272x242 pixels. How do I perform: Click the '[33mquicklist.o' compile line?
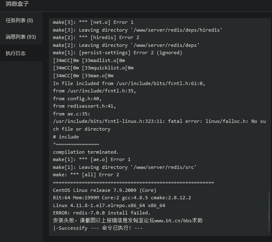[x=93, y=68]
